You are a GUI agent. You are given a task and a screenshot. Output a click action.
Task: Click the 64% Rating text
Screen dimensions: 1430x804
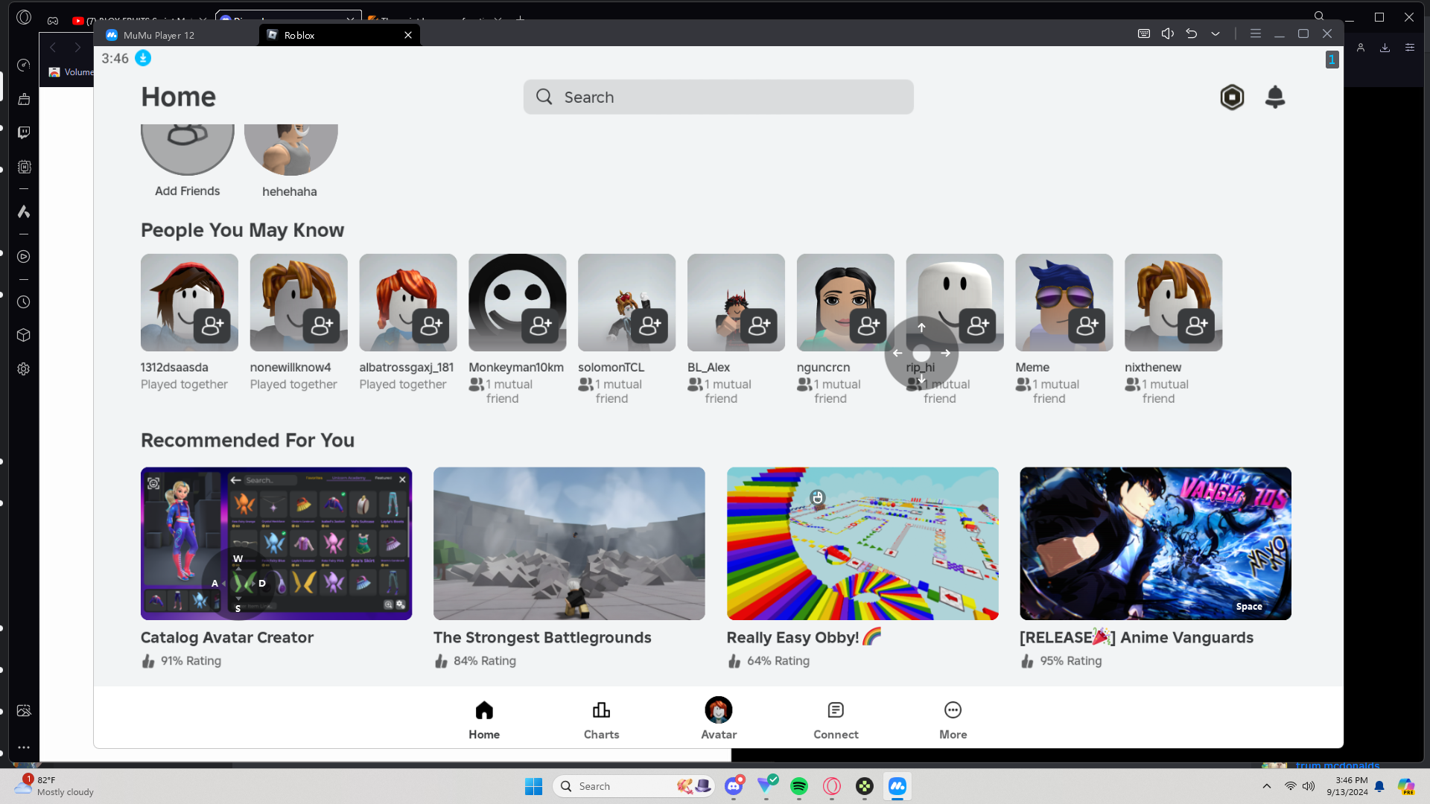[778, 660]
